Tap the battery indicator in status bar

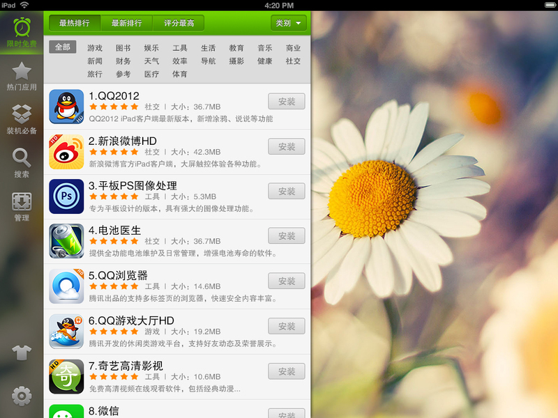550,5
